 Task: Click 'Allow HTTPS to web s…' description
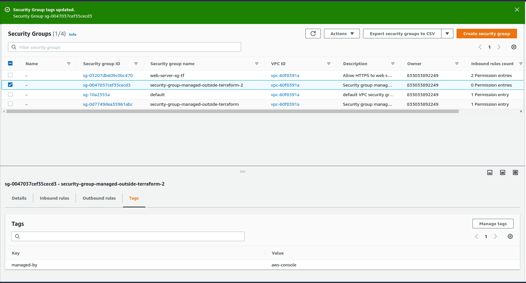pyautogui.click(x=367, y=75)
